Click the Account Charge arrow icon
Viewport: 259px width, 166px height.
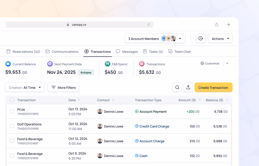point(137,141)
